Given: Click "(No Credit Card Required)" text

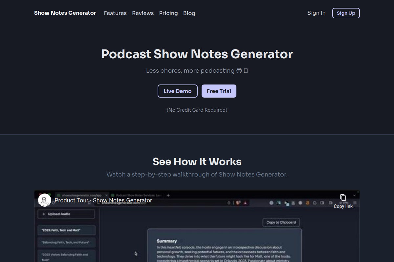Looking at the screenshot, I should pyautogui.click(x=197, y=110).
